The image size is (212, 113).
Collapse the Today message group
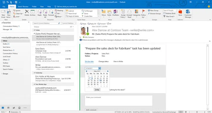[34, 30]
